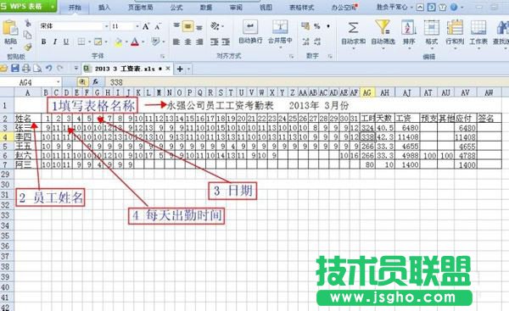The width and height of the screenshot is (509, 311).
Task: Click formula bar showing 338
Action: coord(307,82)
